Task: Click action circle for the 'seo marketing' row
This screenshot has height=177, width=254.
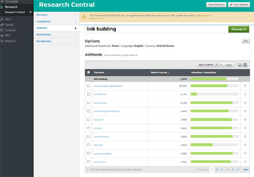Action: [x=245, y=136]
